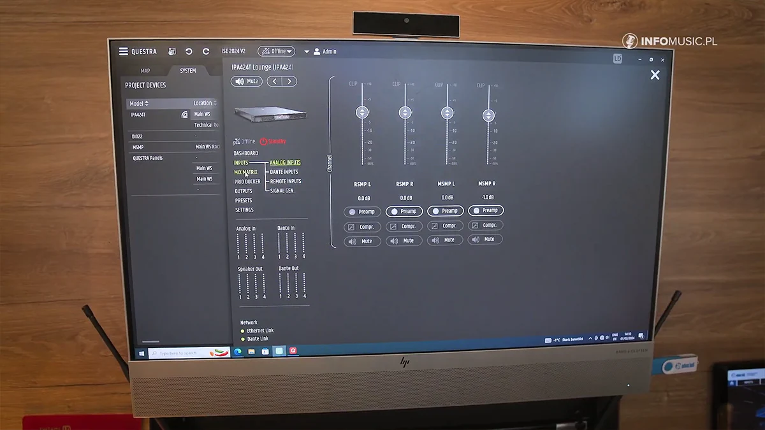Image resolution: width=765 pixels, height=430 pixels.
Task: Open Microsoft Store from the taskbar
Action: 265,351
